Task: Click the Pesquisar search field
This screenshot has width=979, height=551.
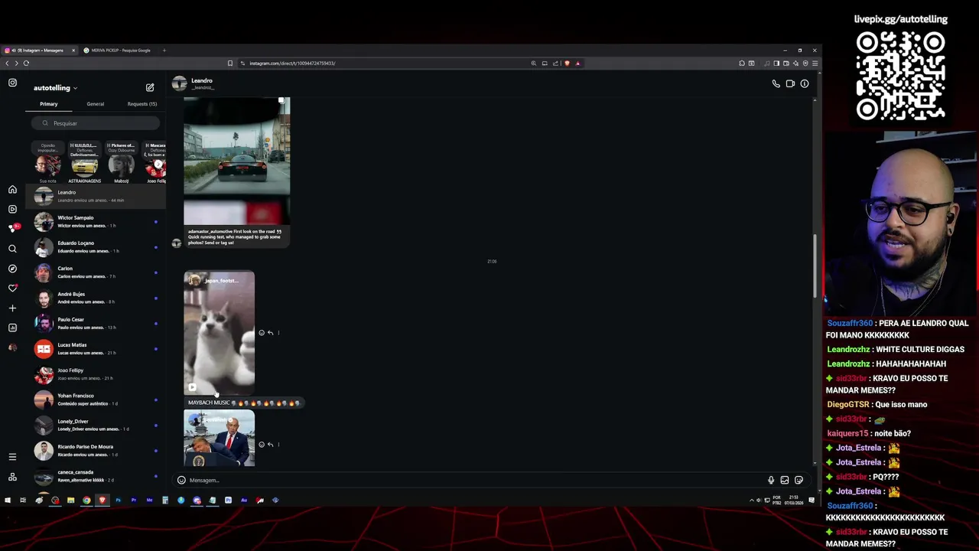Action: [96, 123]
